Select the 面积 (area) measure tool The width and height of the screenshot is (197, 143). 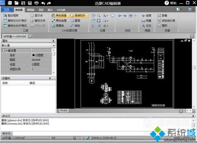pos(162,26)
